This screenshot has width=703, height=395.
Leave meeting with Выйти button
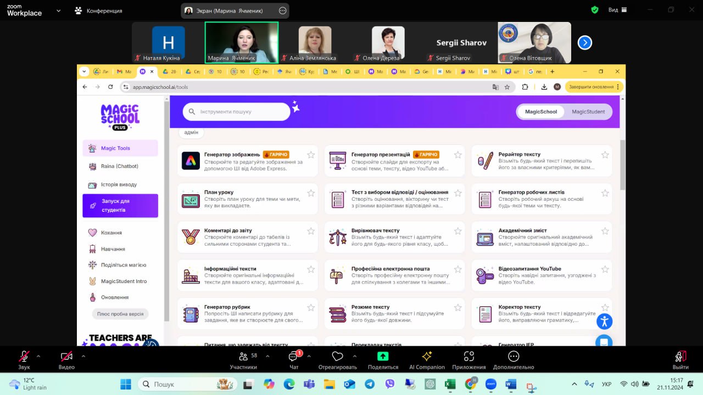(680, 360)
